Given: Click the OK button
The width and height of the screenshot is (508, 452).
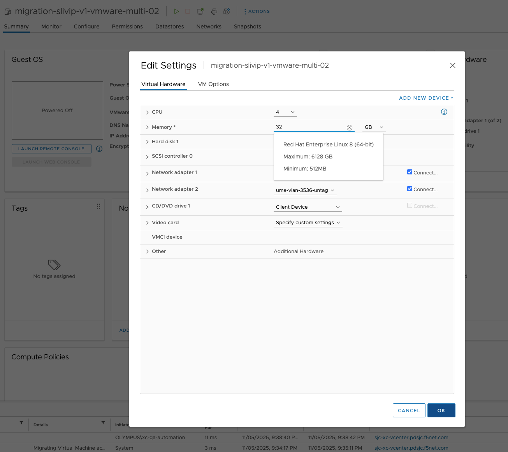Looking at the screenshot, I should point(441,410).
